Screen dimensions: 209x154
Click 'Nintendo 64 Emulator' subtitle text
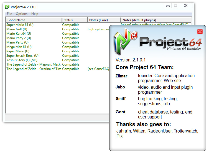(x=184, y=48)
